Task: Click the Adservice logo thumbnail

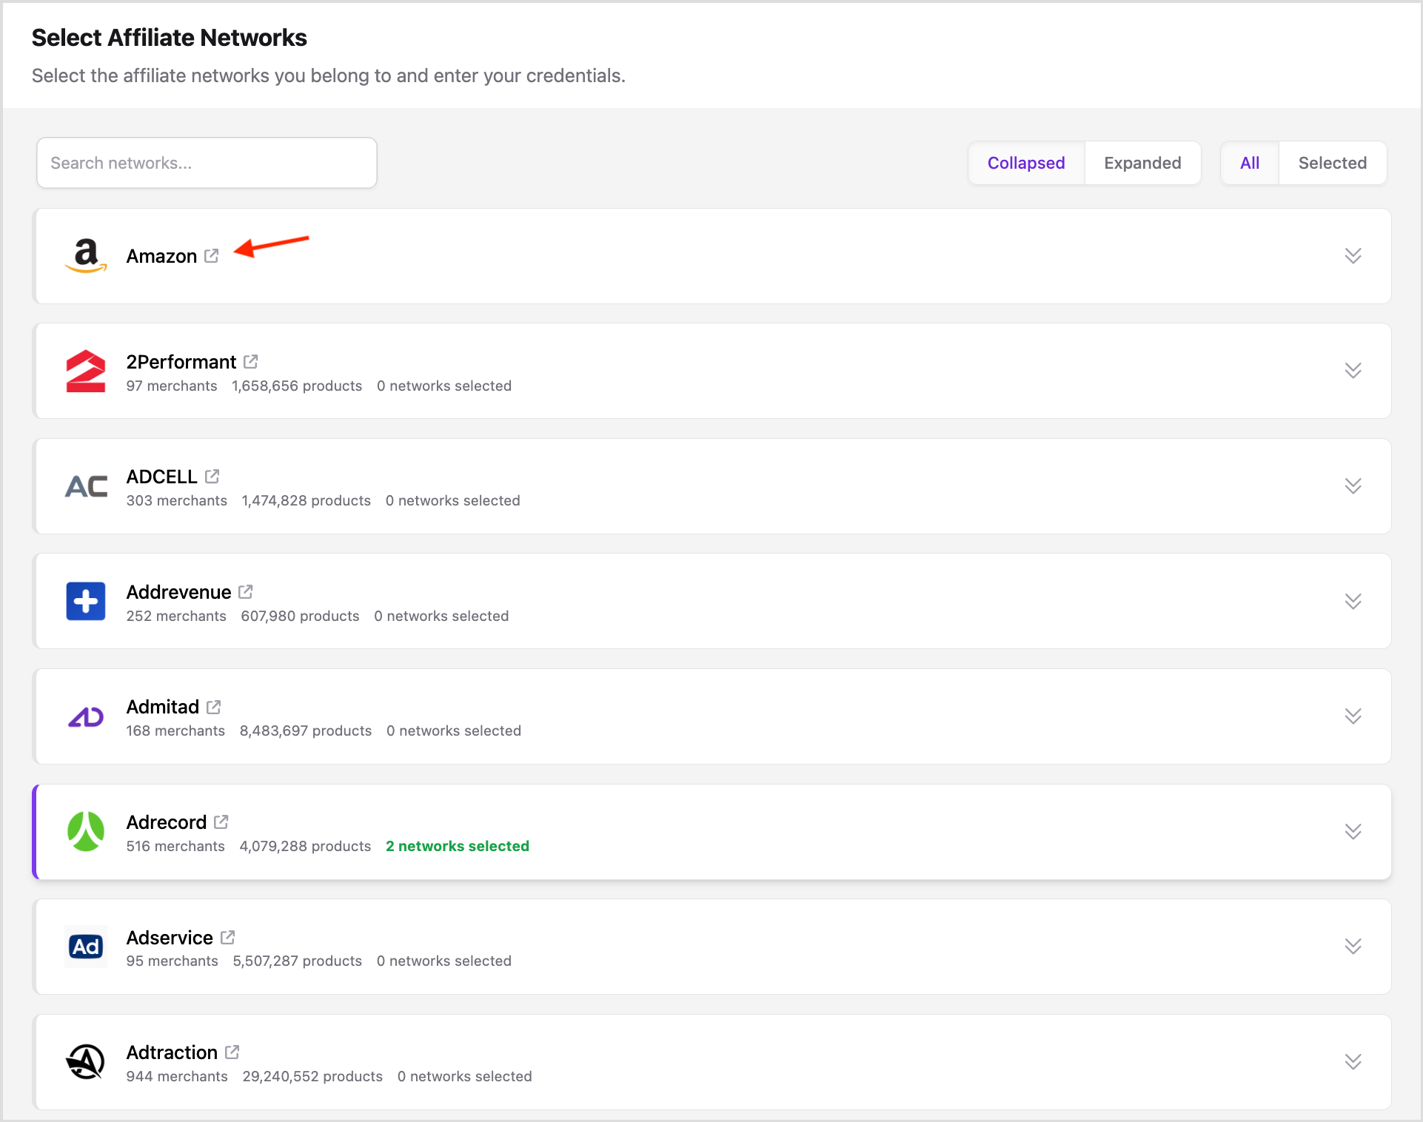Action: pos(86,947)
